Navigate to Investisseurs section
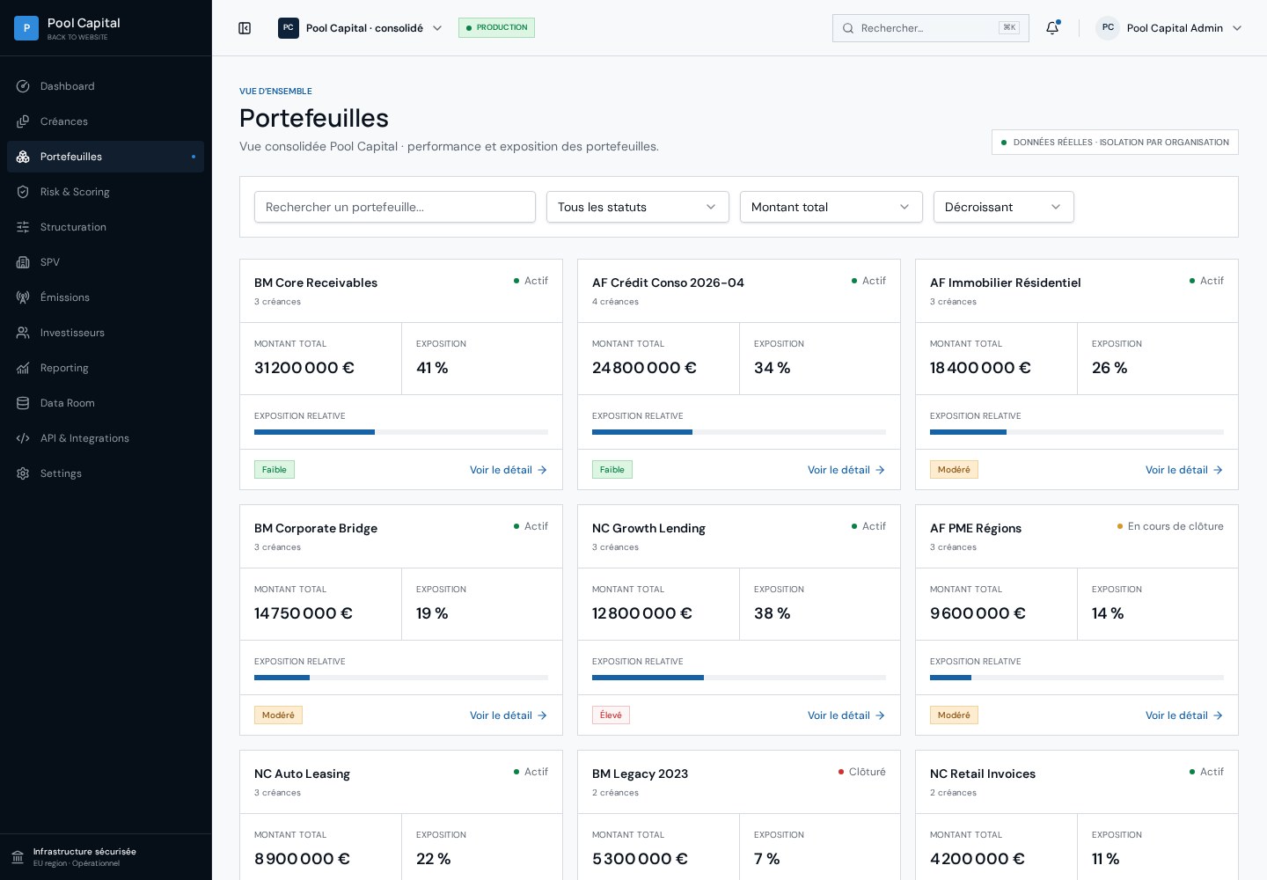Screen dimensions: 1267x880 point(106,333)
